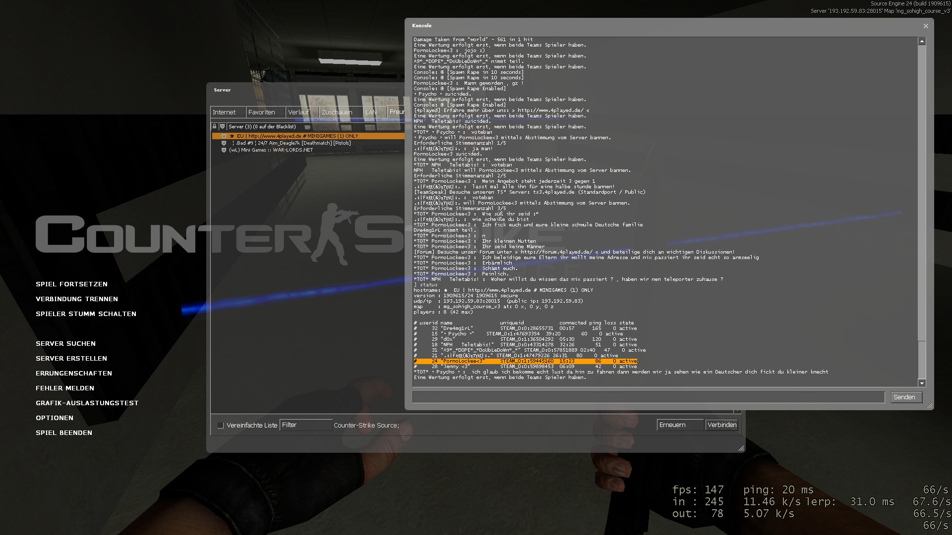
Task: Click the Server window title
Action: coord(222,90)
